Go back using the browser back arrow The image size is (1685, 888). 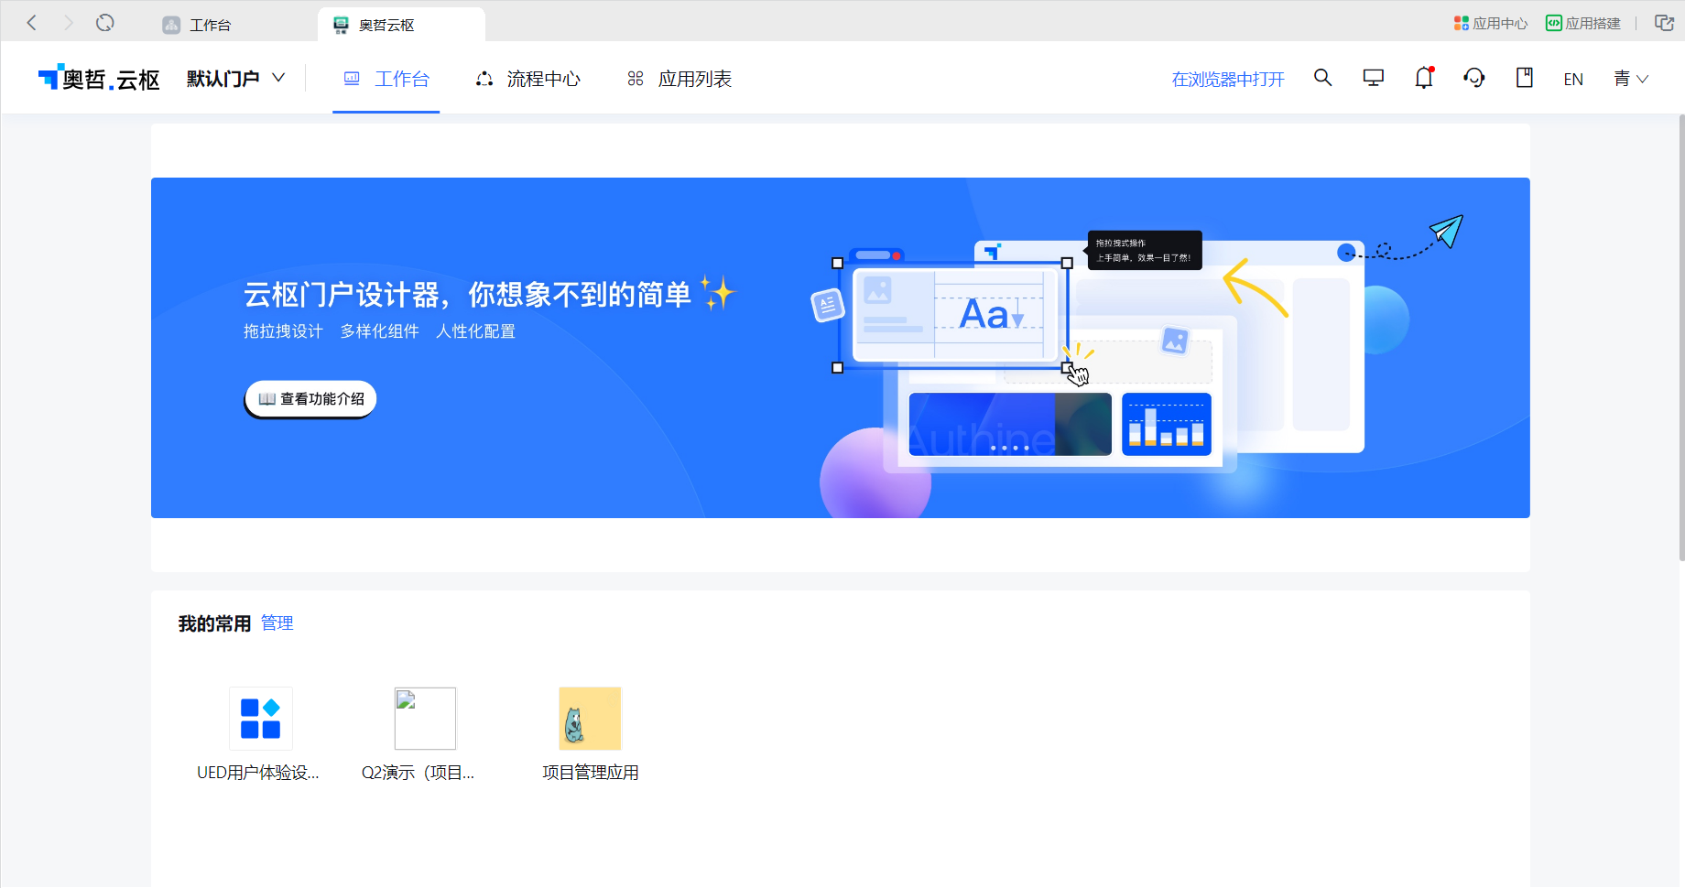pos(32,23)
